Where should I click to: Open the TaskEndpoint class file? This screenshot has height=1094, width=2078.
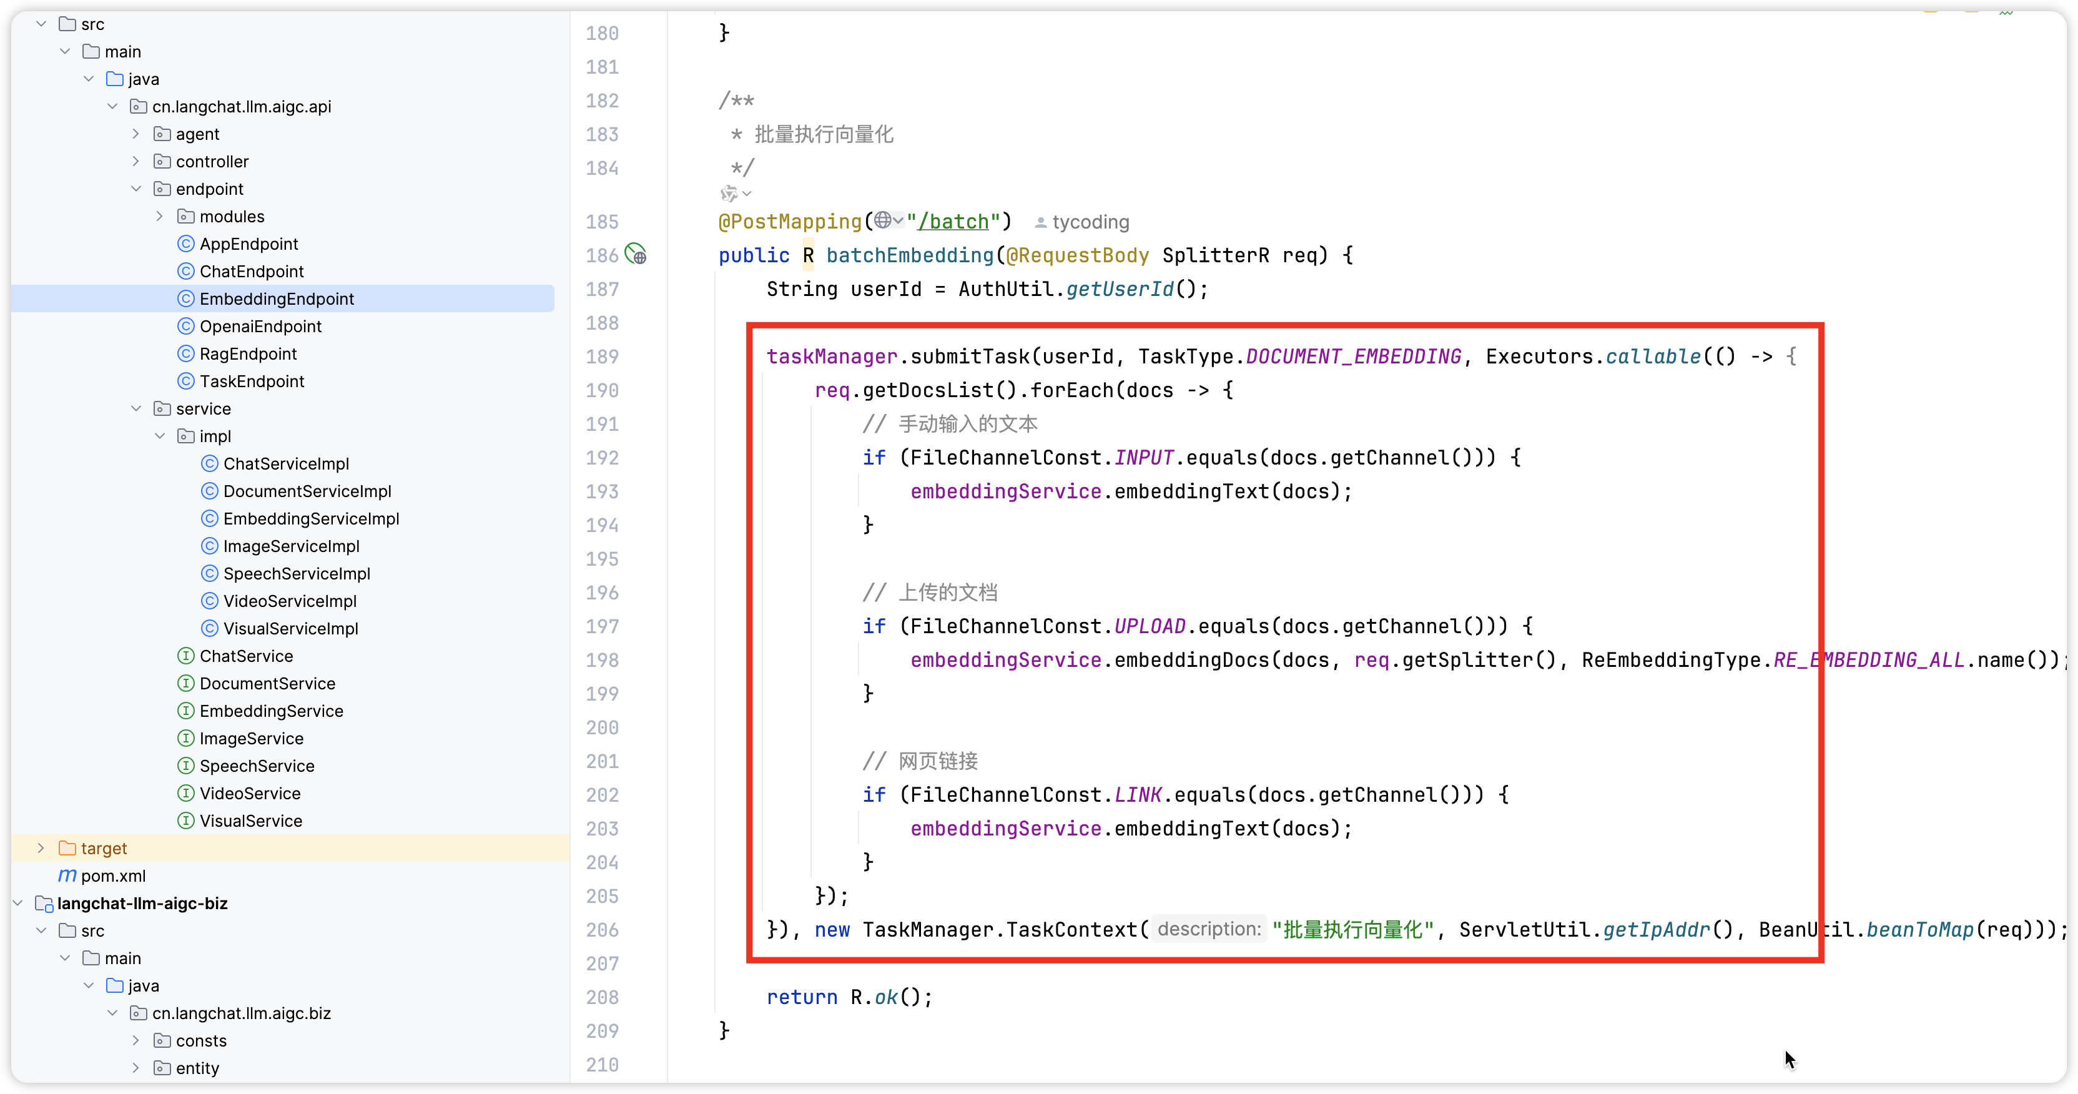point(252,381)
